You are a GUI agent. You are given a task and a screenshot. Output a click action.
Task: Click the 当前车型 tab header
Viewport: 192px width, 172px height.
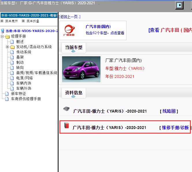point(74,48)
